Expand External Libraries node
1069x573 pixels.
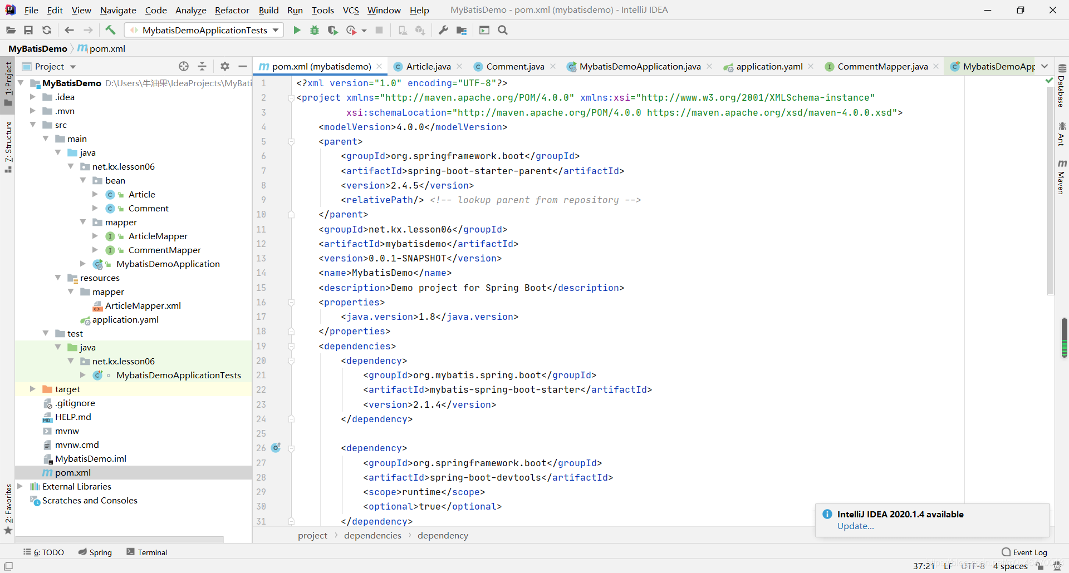pos(20,486)
